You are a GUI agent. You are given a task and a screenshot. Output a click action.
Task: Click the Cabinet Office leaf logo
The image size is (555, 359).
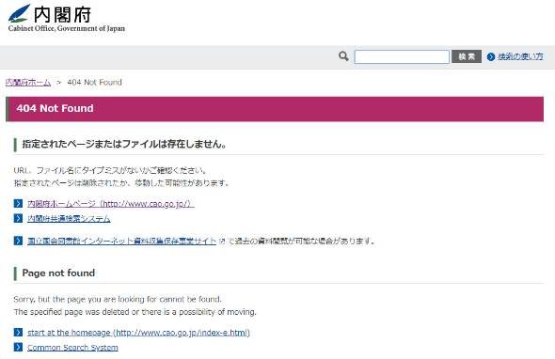pyautogui.click(x=19, y=13)
